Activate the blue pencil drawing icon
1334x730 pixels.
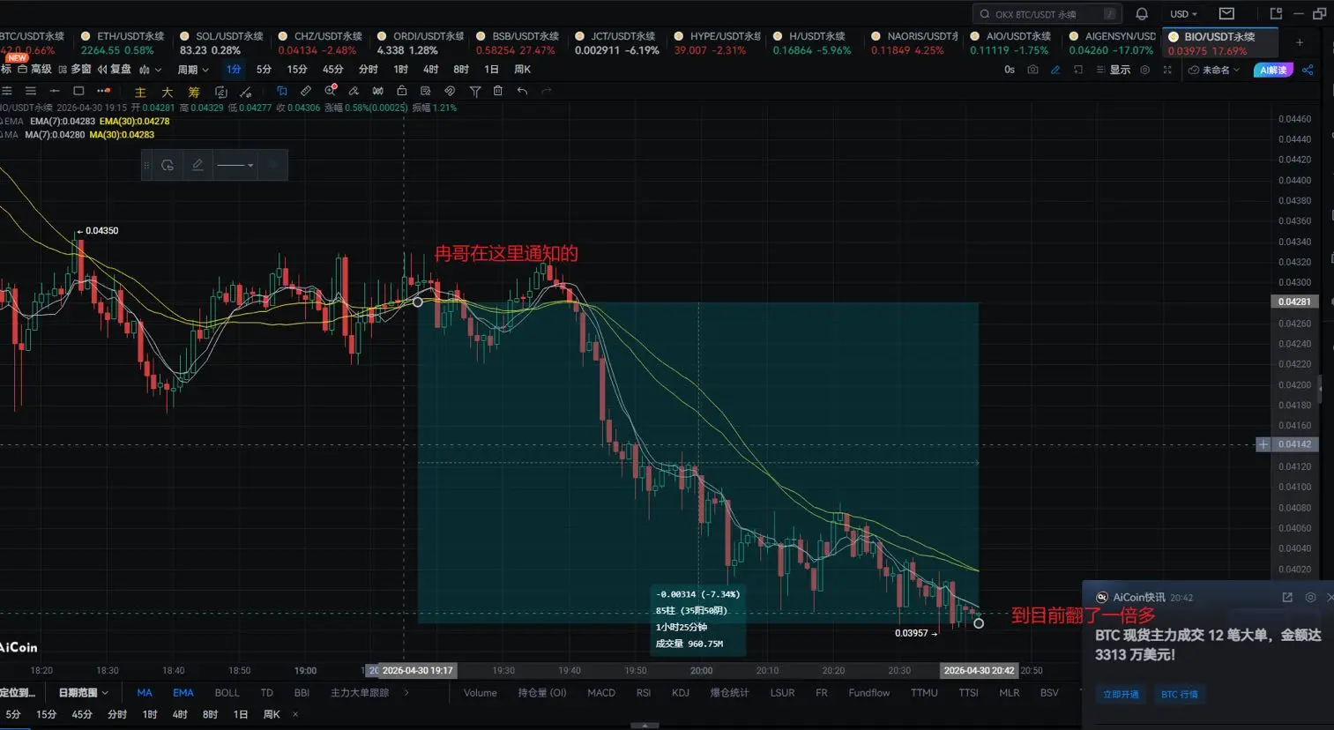tap(1055, 70)
